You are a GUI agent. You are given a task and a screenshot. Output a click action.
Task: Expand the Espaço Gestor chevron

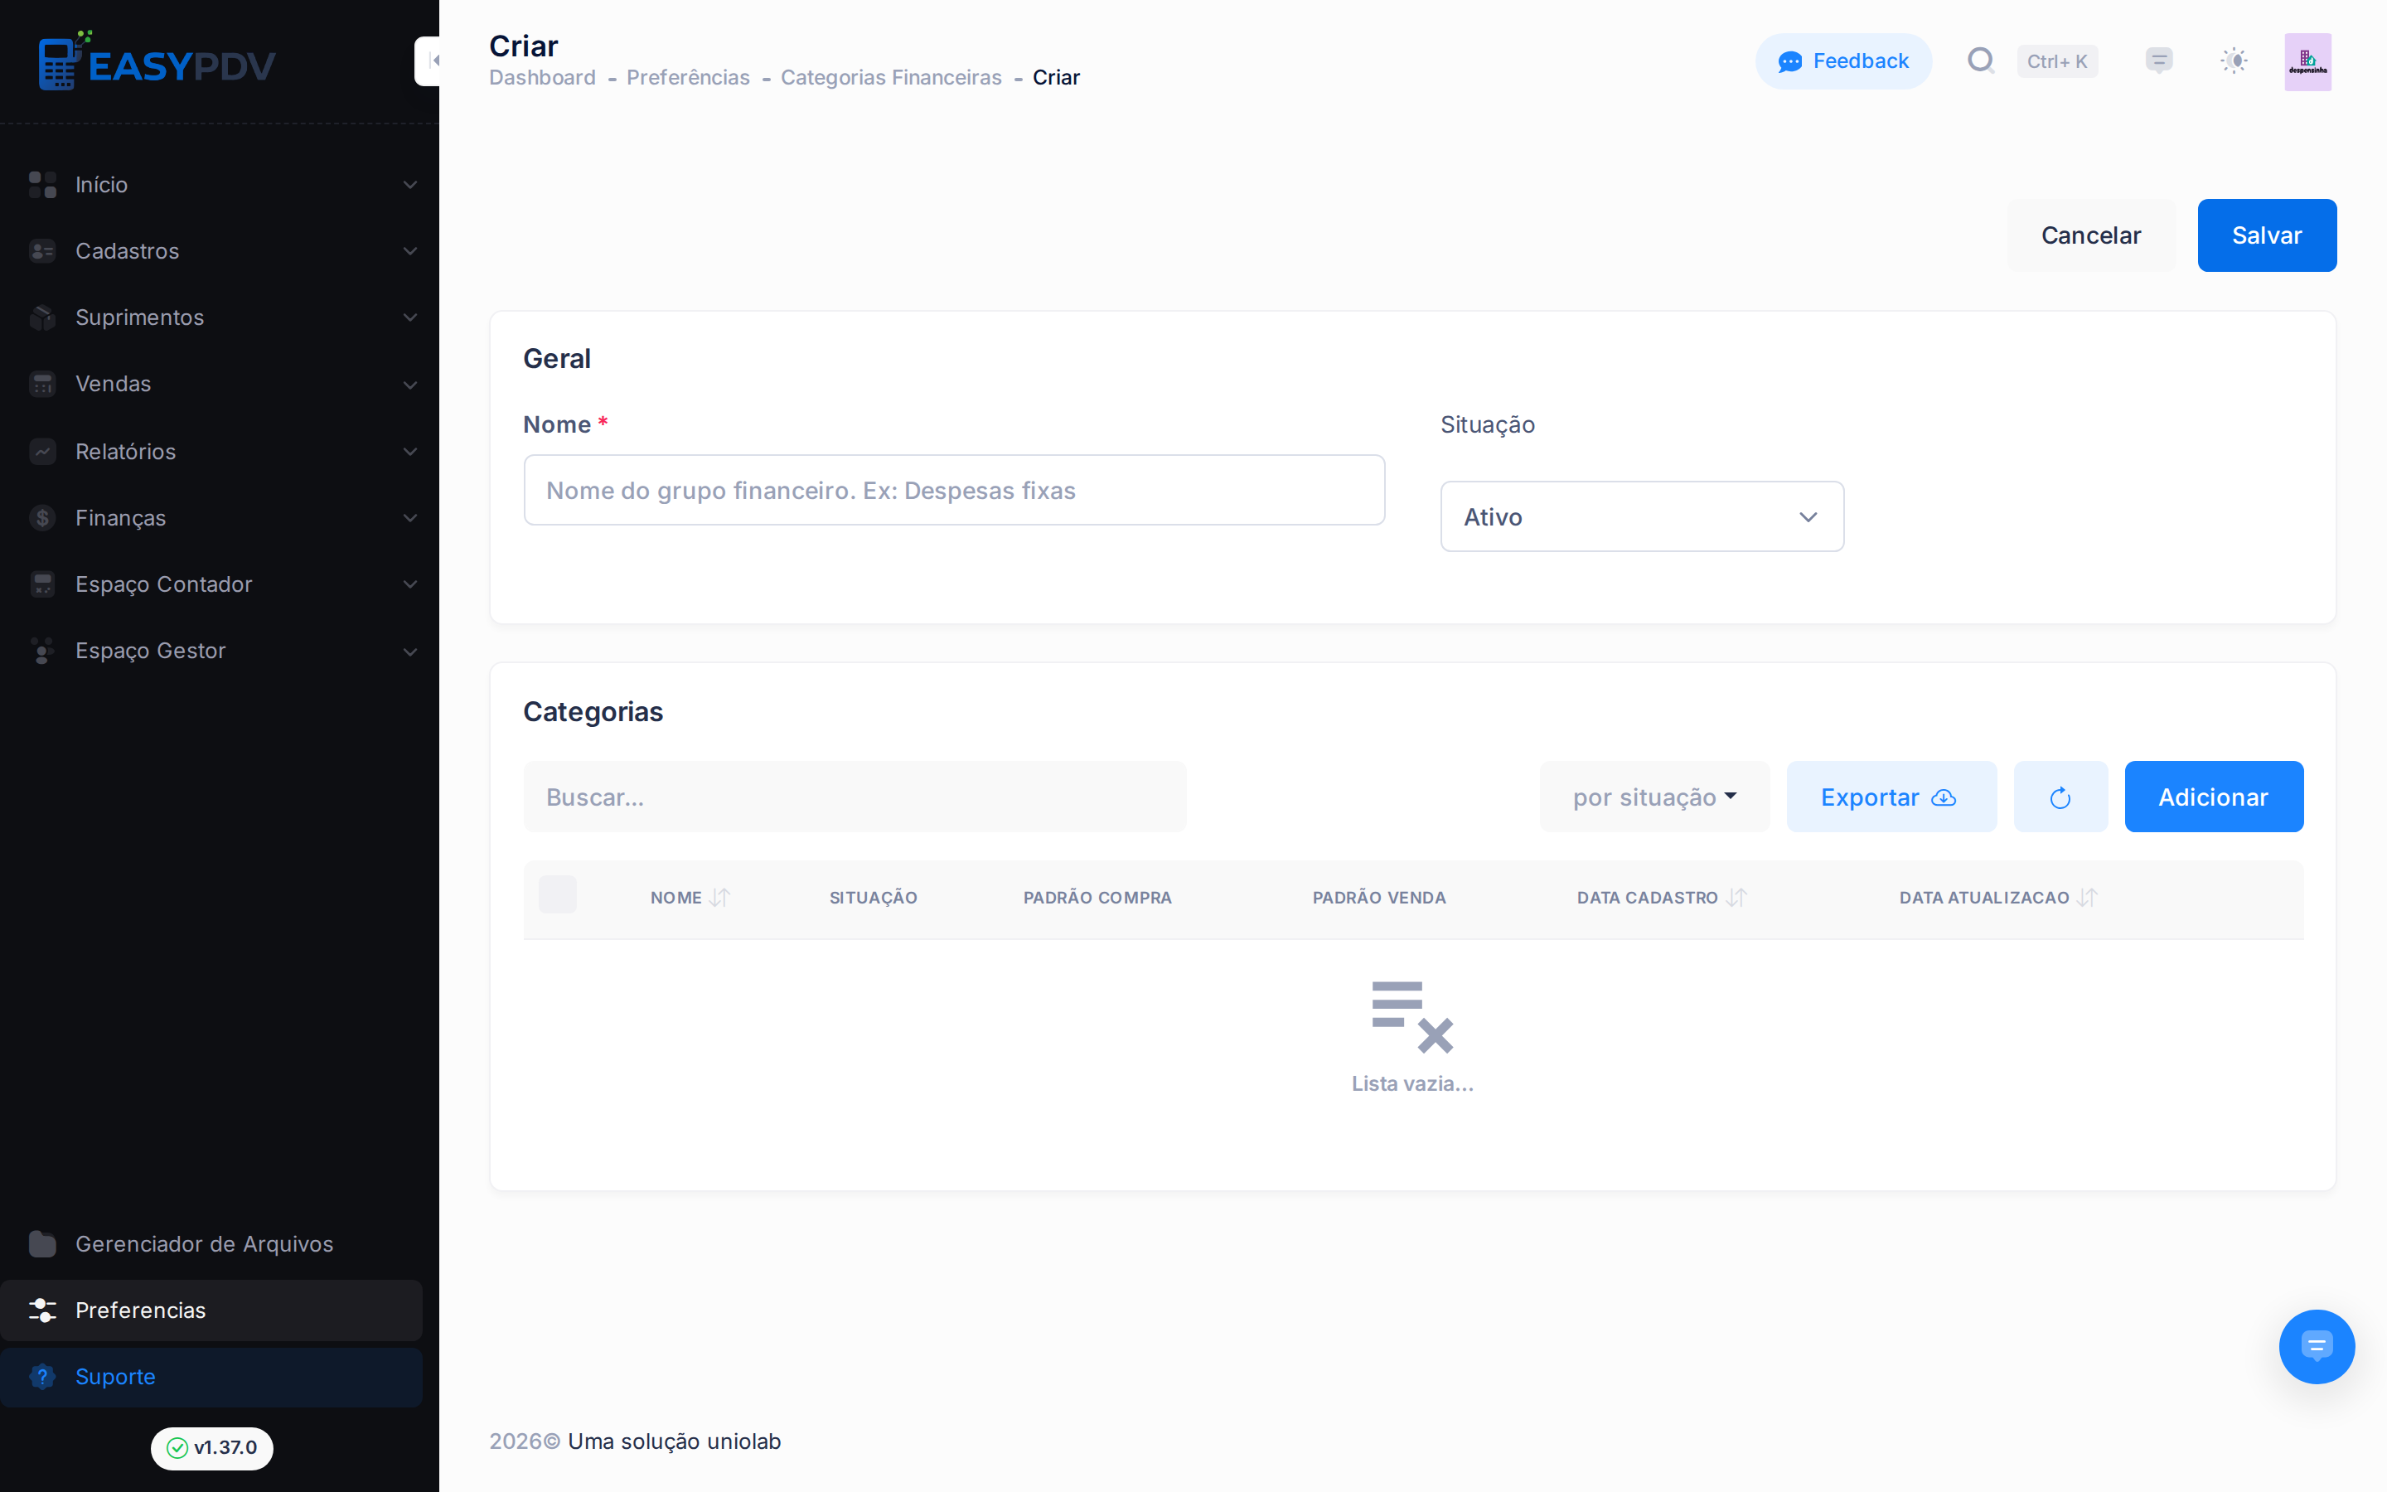click(x=409, y=651)
